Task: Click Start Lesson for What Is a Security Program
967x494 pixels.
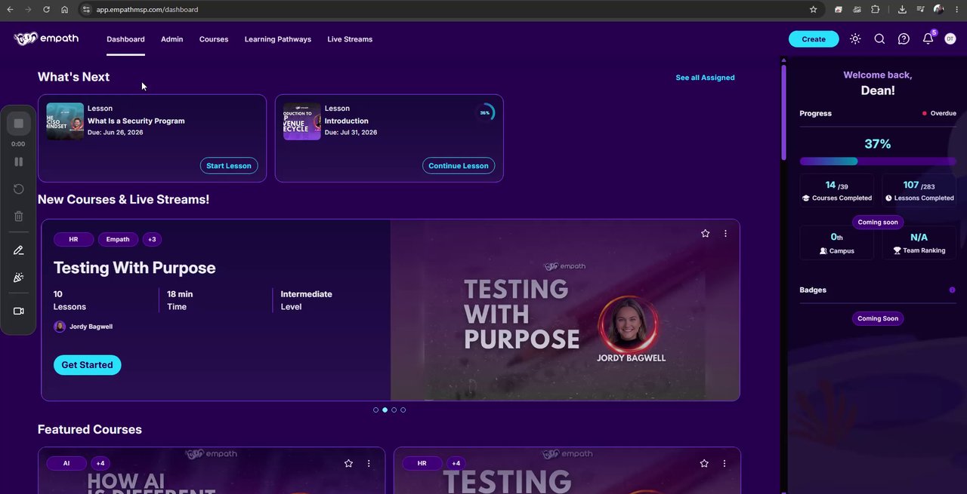Action: click(229, 166)
